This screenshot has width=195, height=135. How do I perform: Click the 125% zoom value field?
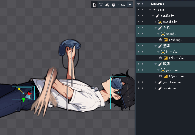point(121,5)
